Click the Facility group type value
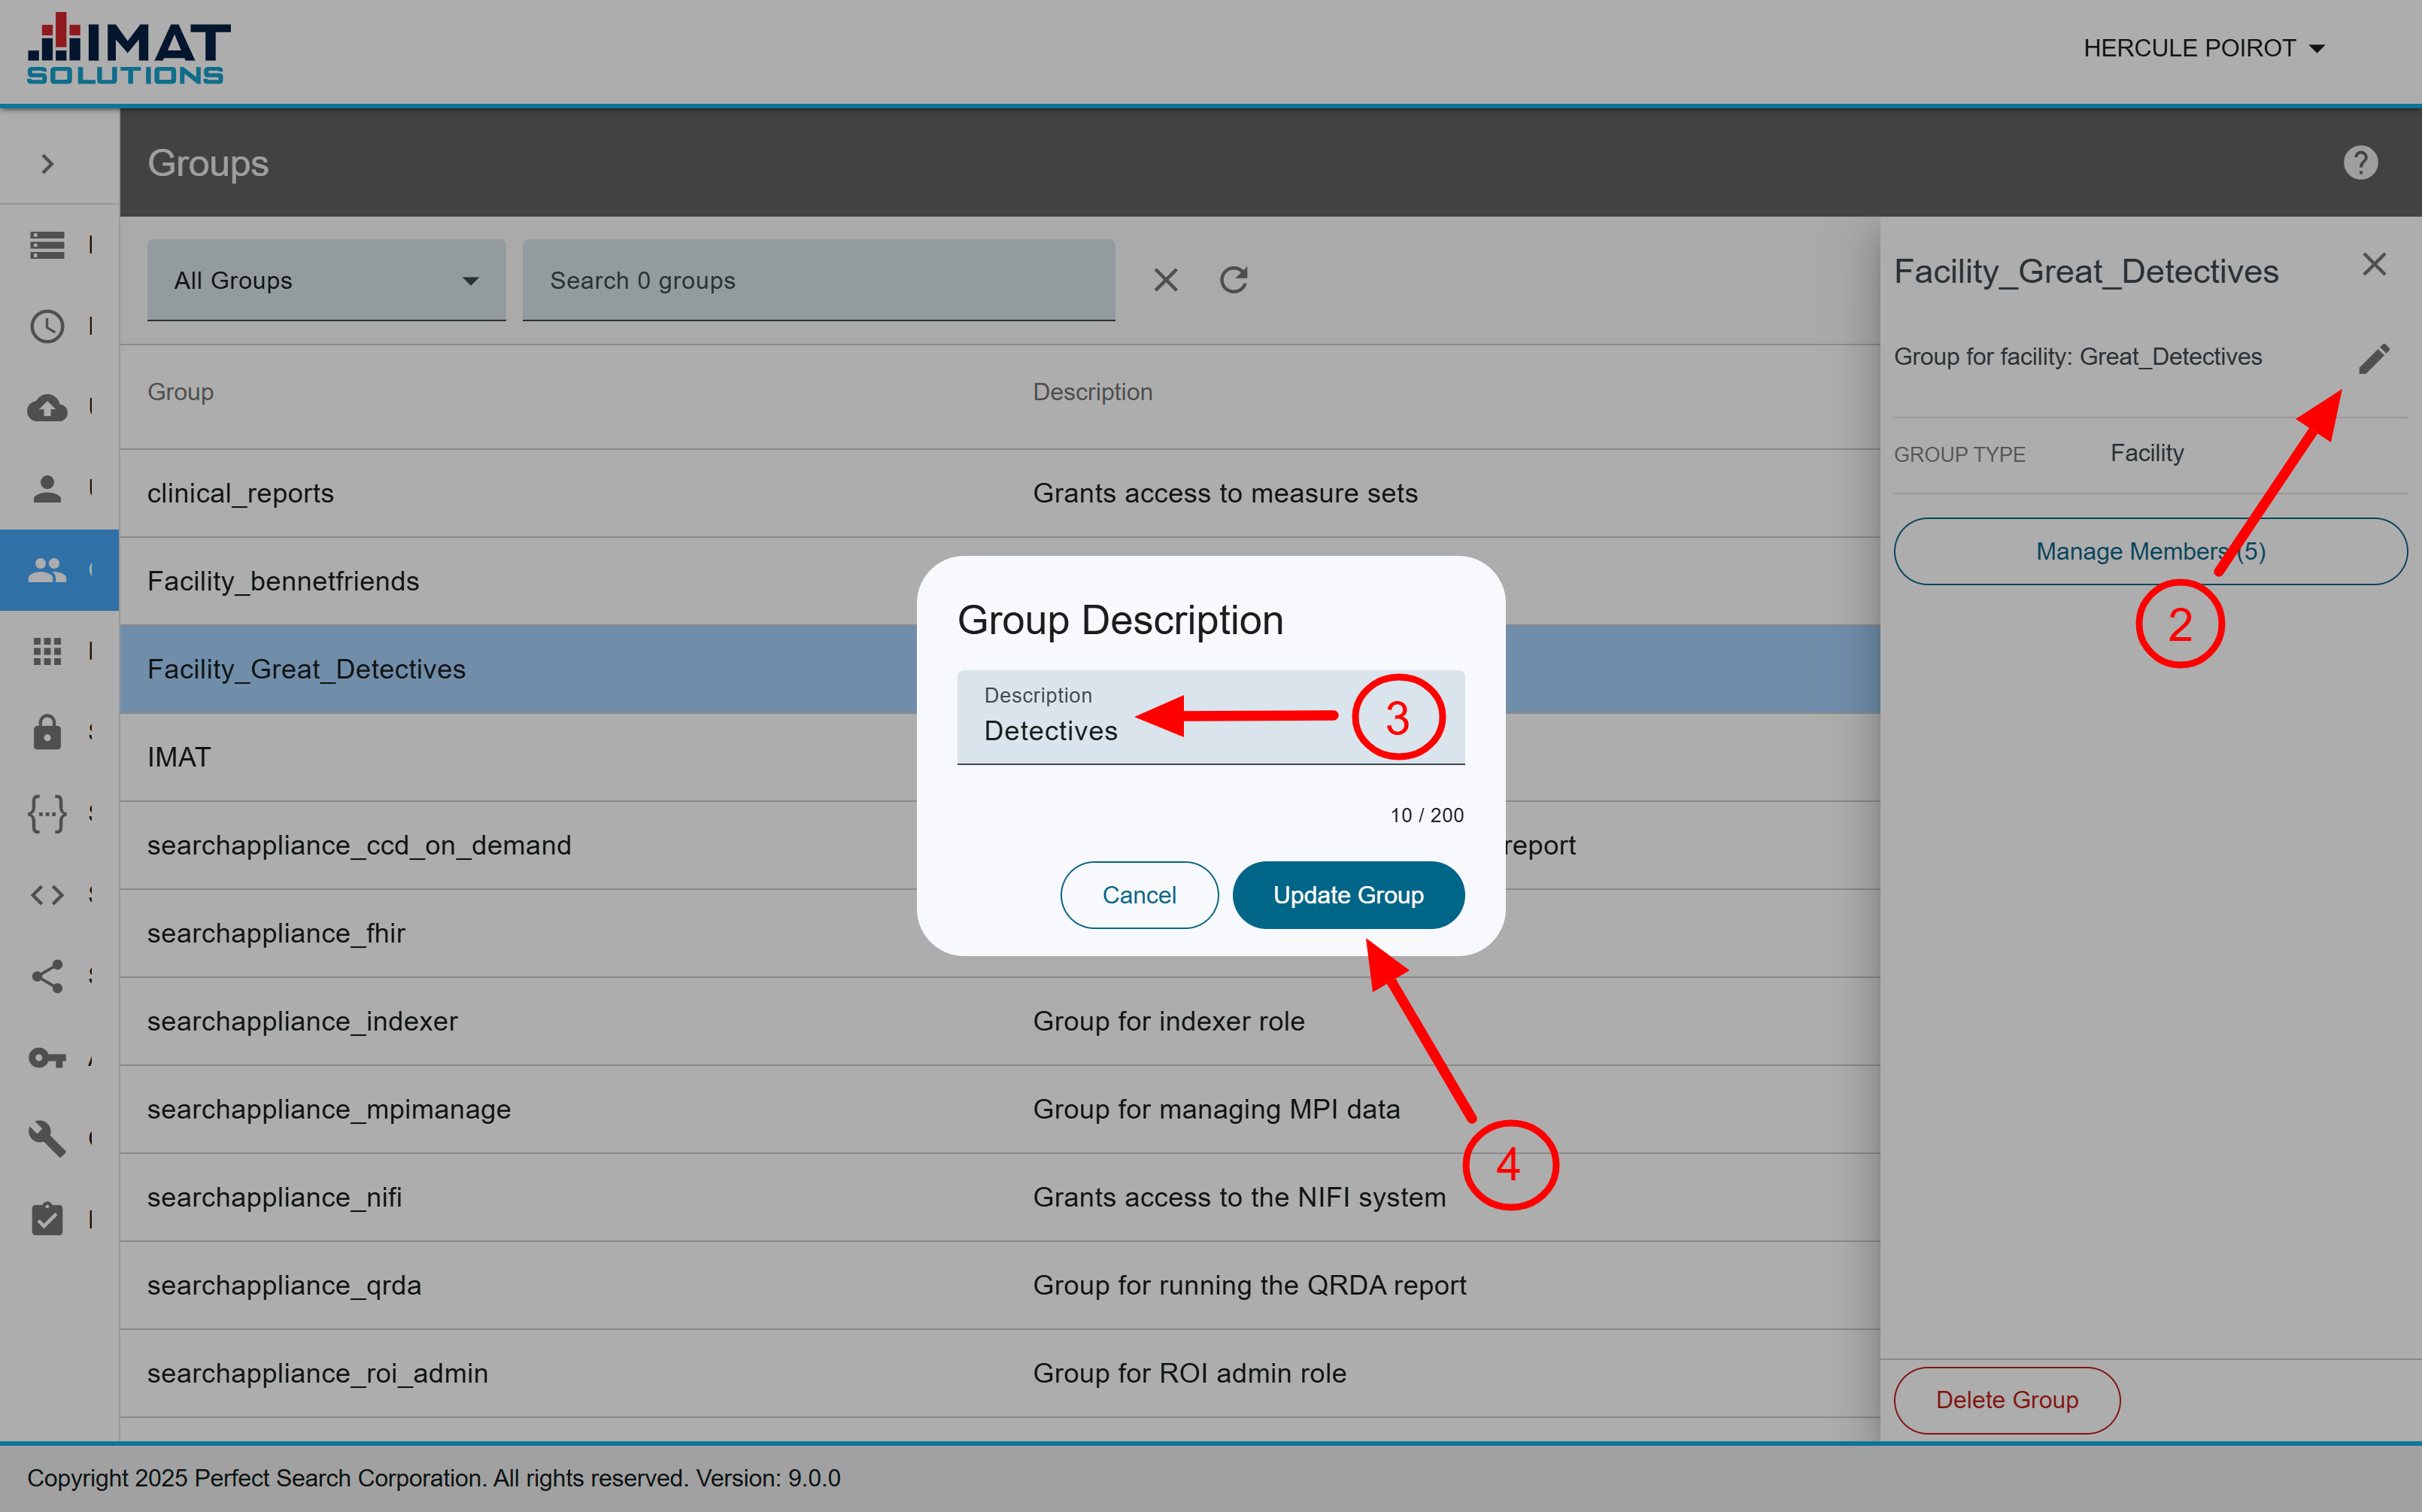2422x1512 pixels. (2146, 453)
